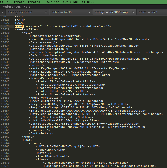Click the lvW2G string line

point(19,23)
